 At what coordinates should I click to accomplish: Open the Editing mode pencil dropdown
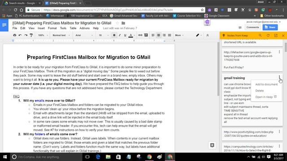click(x=199, y=35)
